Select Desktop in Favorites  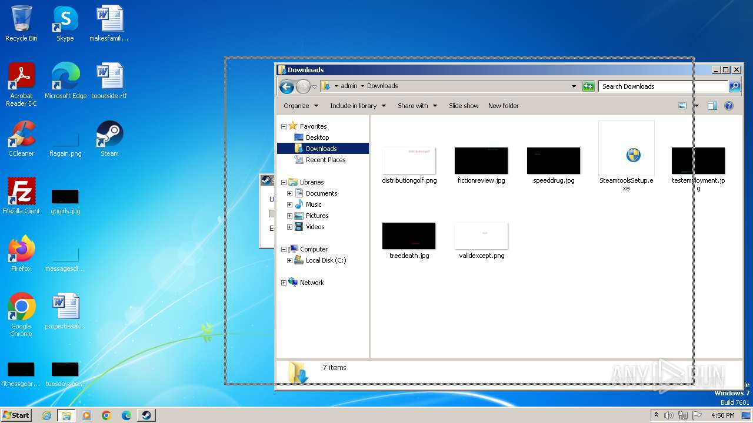point(317,137)
